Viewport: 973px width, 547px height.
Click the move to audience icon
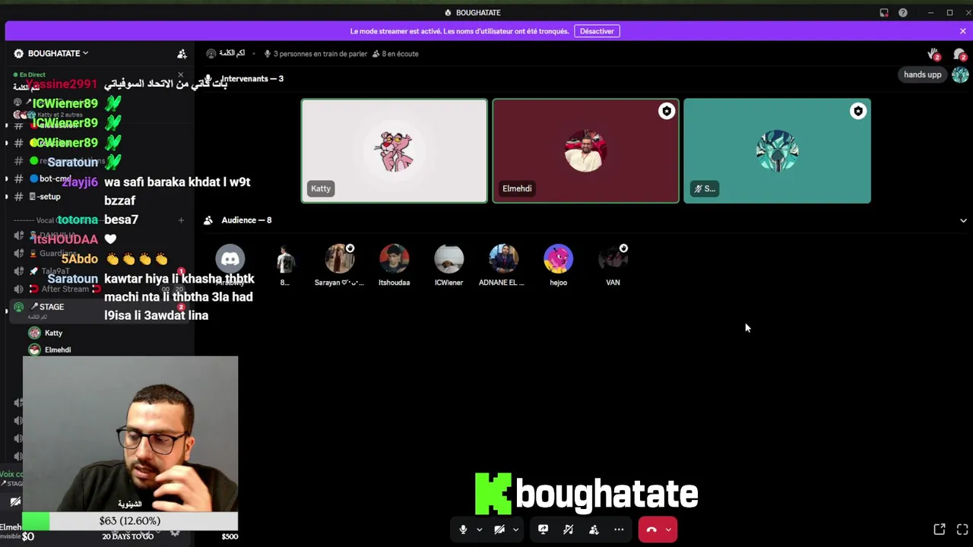pyautogui.click(x=594, y=530)
